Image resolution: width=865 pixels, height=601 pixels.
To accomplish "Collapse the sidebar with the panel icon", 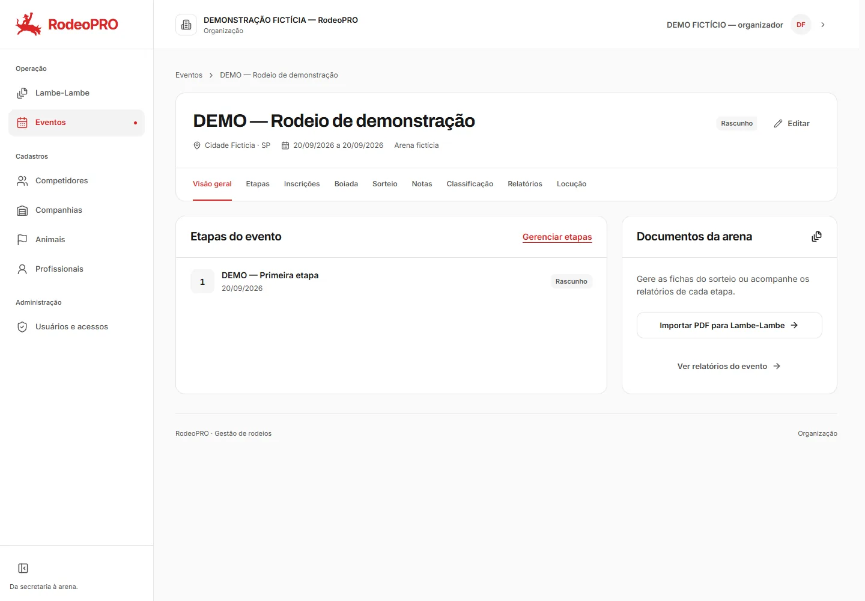I will point(23,569).
